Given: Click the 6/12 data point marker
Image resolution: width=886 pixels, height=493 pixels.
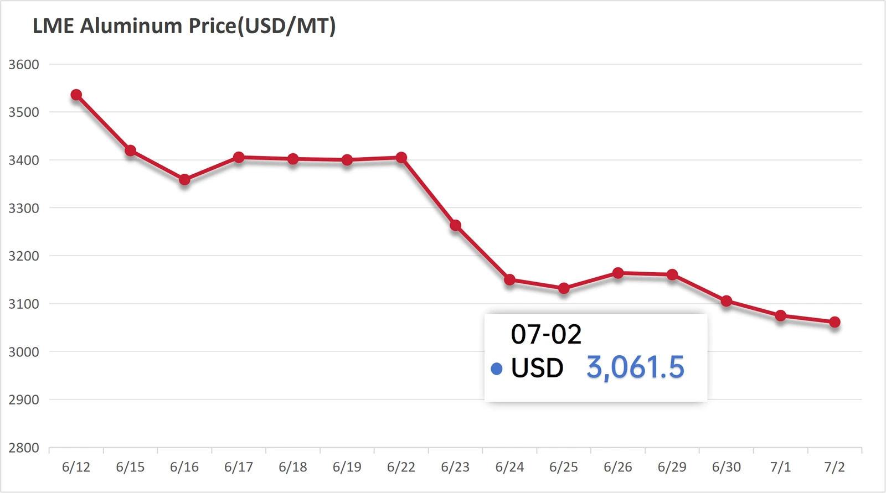Looking at the screenshot, I should (x=76, y=95).
